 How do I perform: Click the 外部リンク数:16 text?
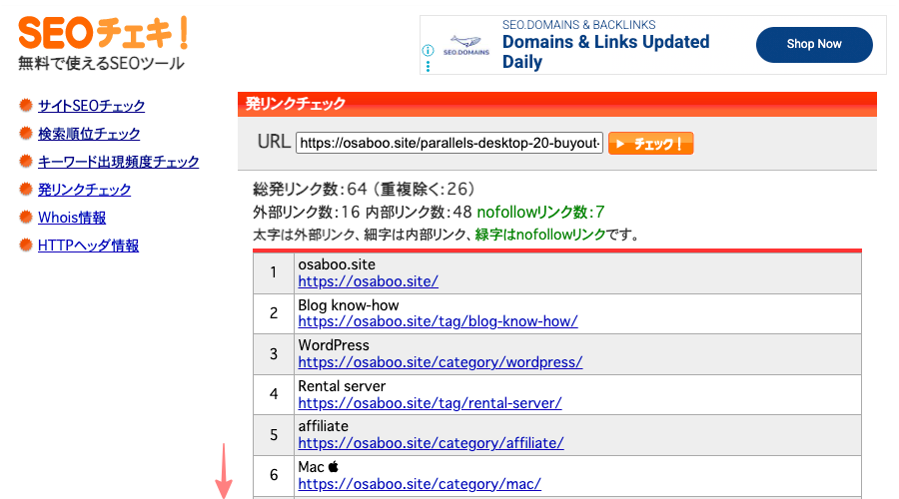click(x=307, y=213)
